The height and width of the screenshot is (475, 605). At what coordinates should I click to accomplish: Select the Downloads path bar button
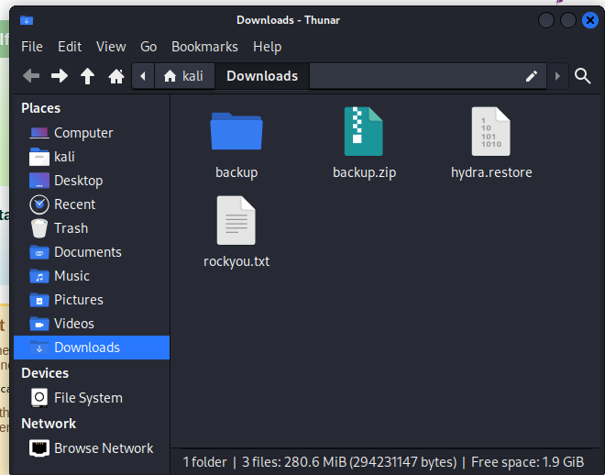(x=262, y=76)
